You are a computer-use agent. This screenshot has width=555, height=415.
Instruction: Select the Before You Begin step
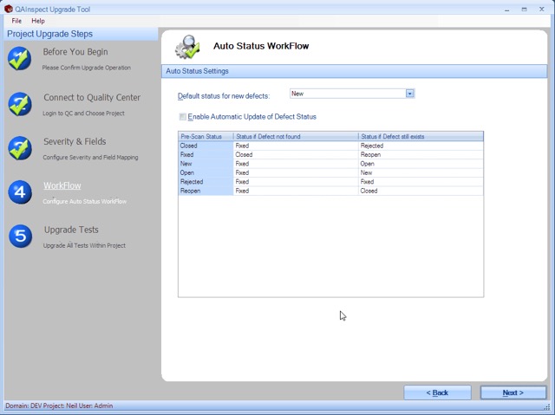coord(75,52)
